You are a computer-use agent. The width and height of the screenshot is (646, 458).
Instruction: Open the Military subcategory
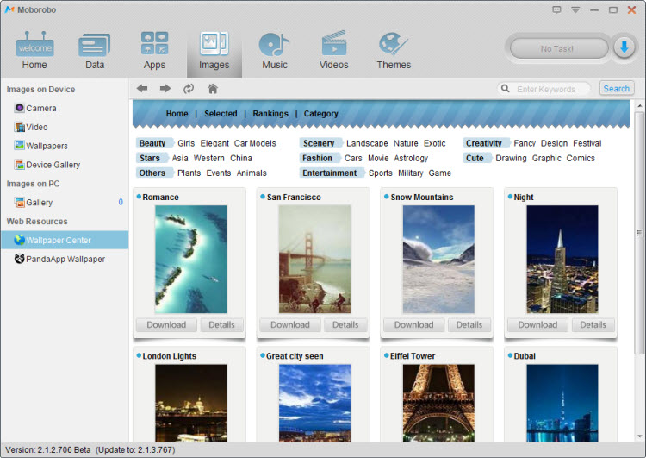click(x=410, y=173)
